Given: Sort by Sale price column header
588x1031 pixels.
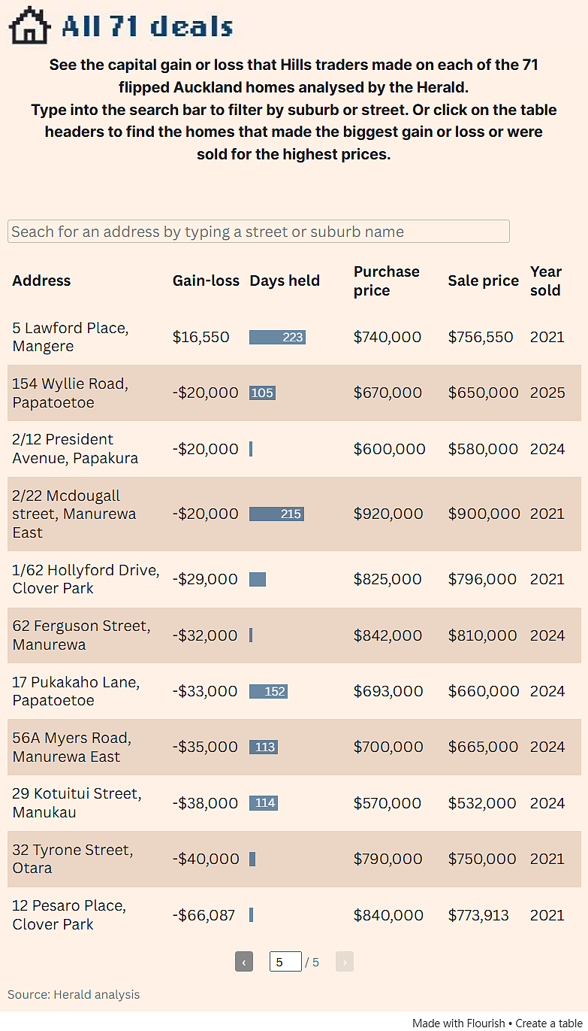Looking at the screenshot, I should (x=484, y=280).
